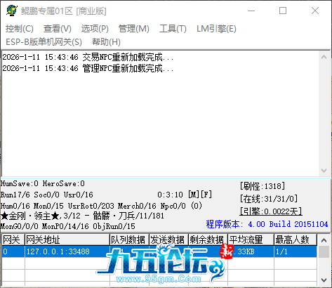
Task: Click the [在线:31/31/0] status label
Action: click(x=269, y=199)
